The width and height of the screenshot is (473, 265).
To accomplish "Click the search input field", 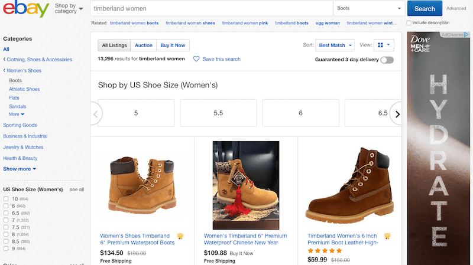I will click(212, 8).
